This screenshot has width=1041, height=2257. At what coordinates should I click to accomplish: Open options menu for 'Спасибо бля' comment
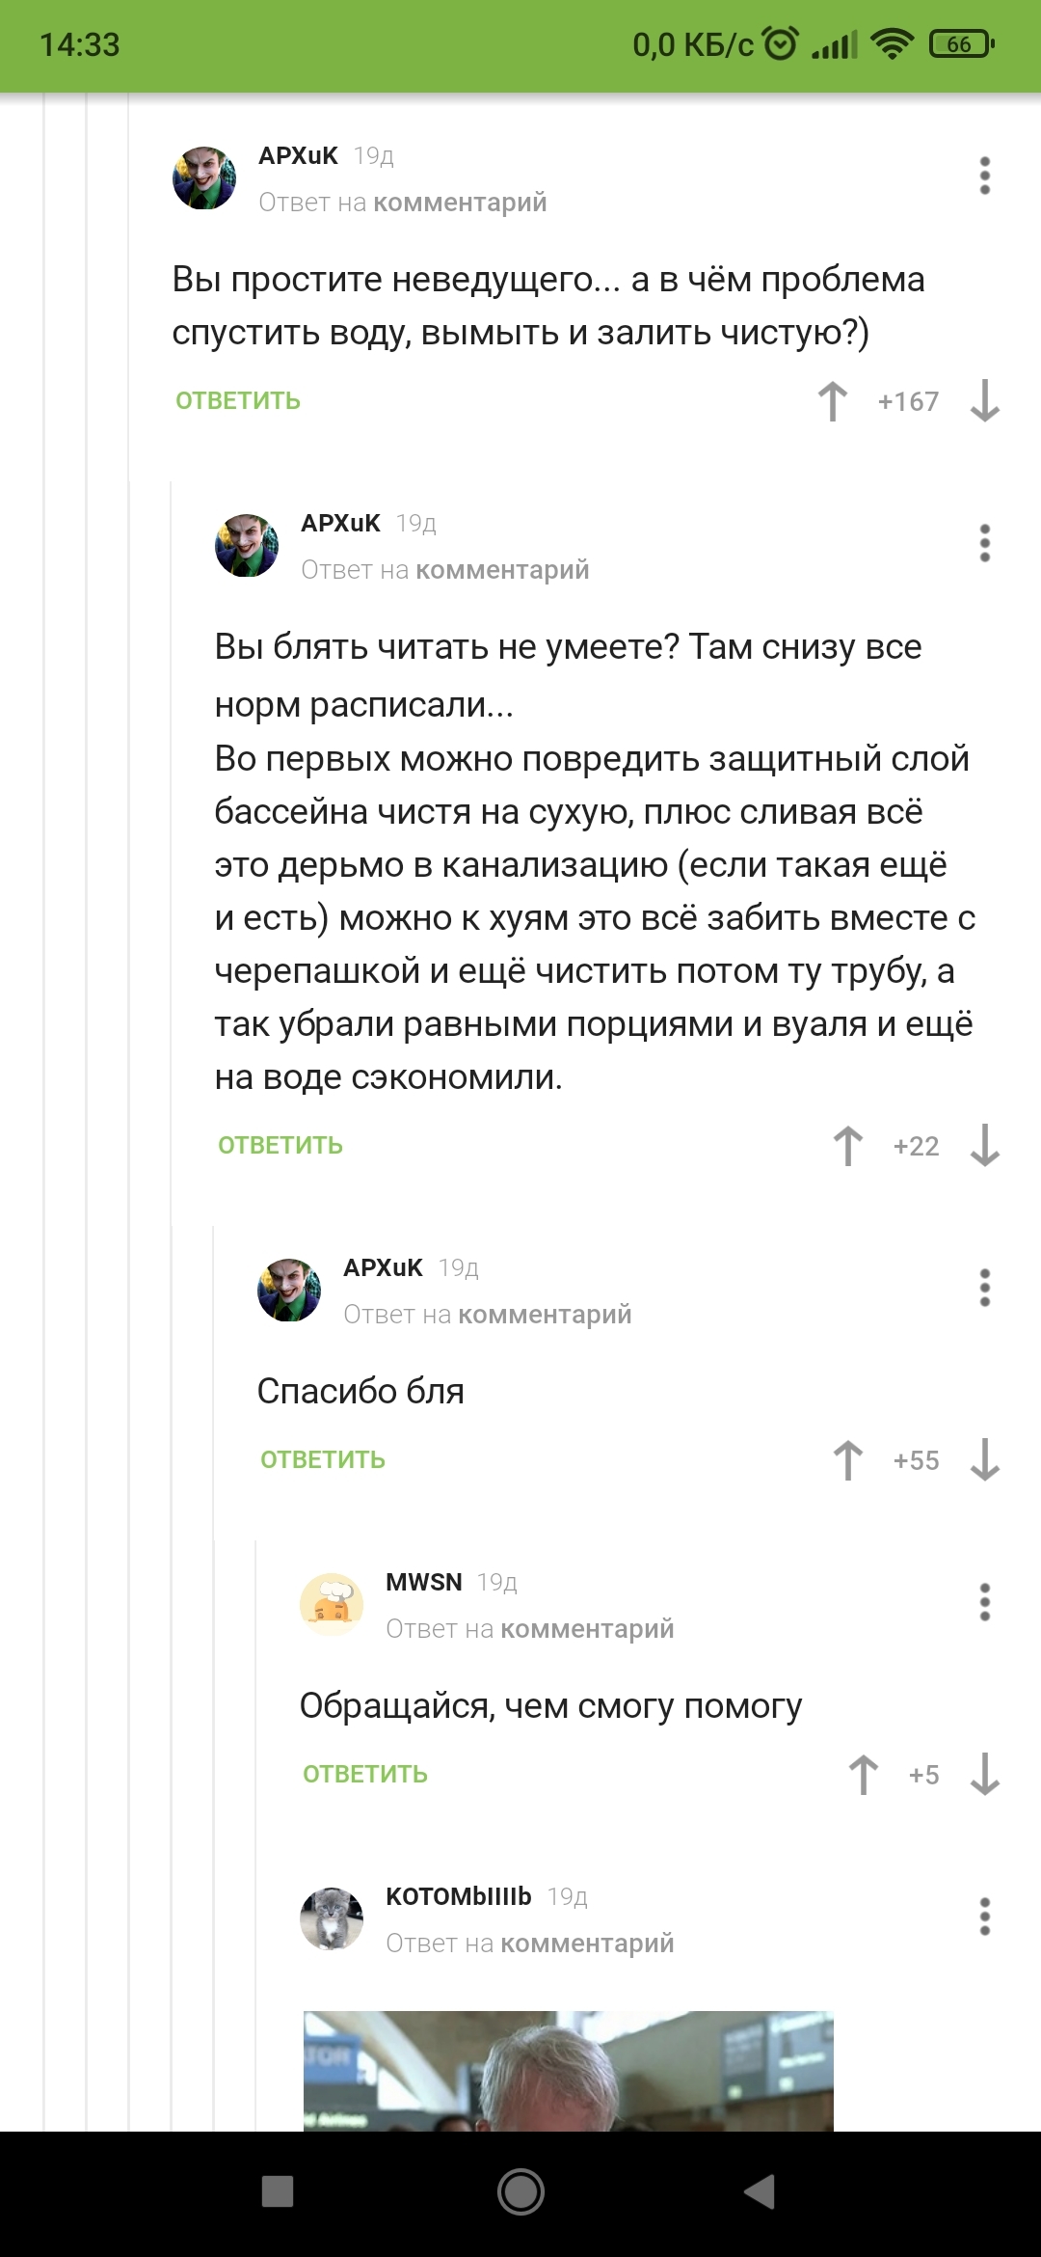[984, 1288]
